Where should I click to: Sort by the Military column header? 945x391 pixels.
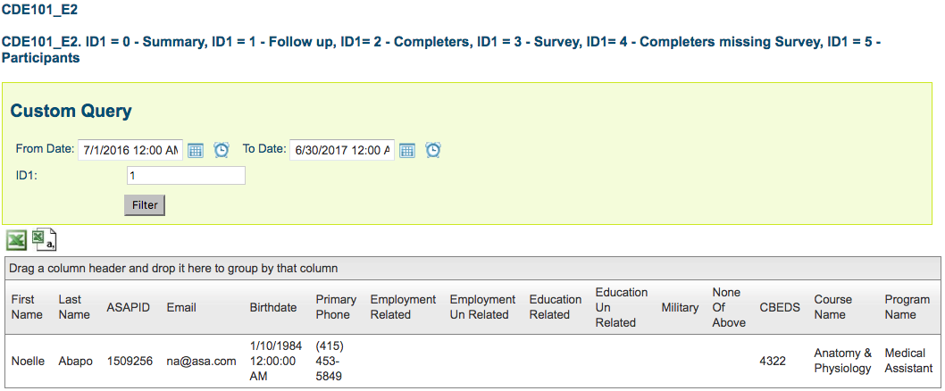tap(680, 307)
